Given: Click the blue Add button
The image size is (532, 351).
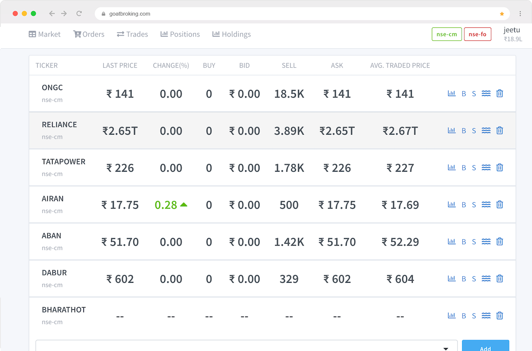Looking at the screenshot, I should point(485,347).
